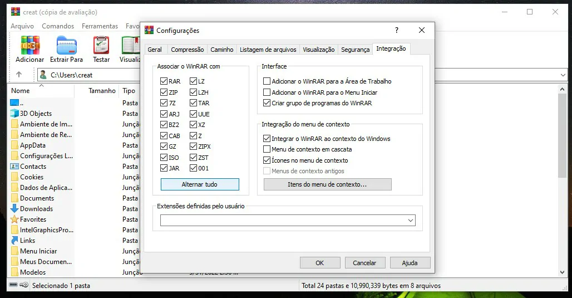Close the Configurações dialog with X
Image resolution: width=572 pixels, height=298 pixels.
click(x=422, y=30)
